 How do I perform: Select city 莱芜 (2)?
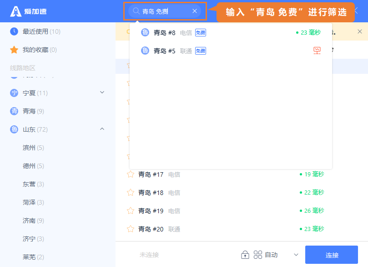coord(33,257)
